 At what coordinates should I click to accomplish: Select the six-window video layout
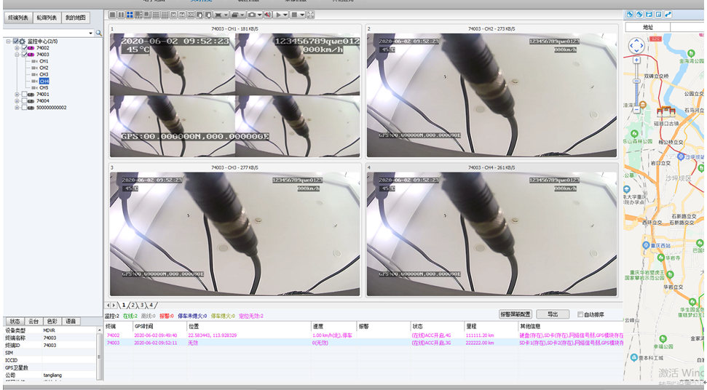click(138, 15)
